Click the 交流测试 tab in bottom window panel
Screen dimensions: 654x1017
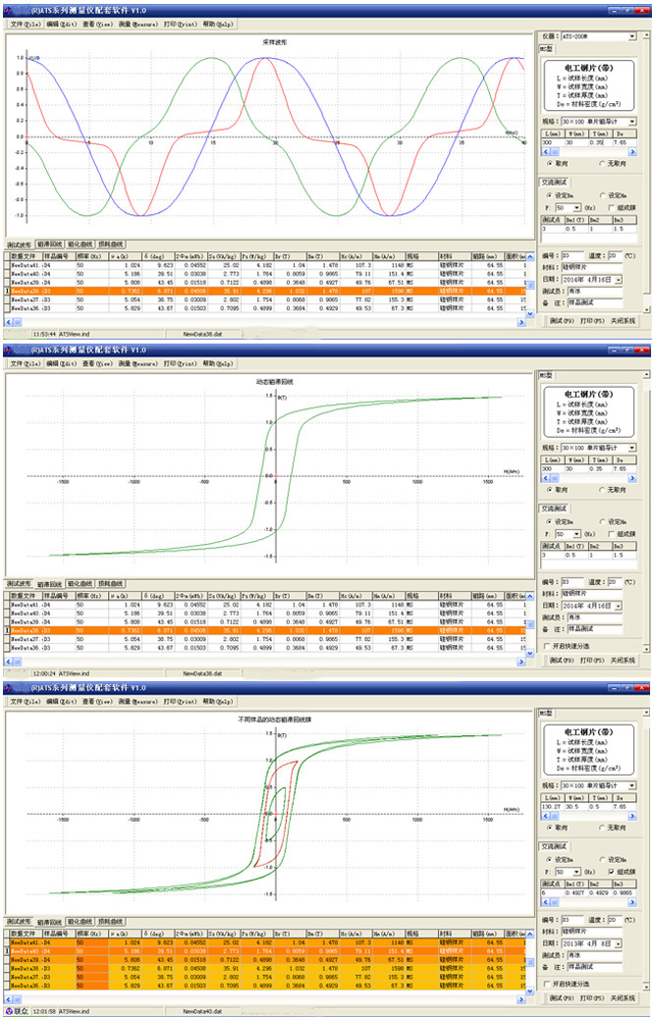coord(552,846)
